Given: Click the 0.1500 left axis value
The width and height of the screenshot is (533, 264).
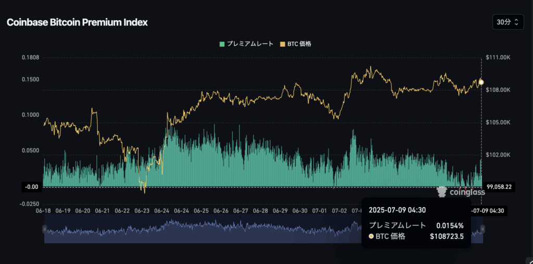Looking at the screenshot, I should coord(31,80).
